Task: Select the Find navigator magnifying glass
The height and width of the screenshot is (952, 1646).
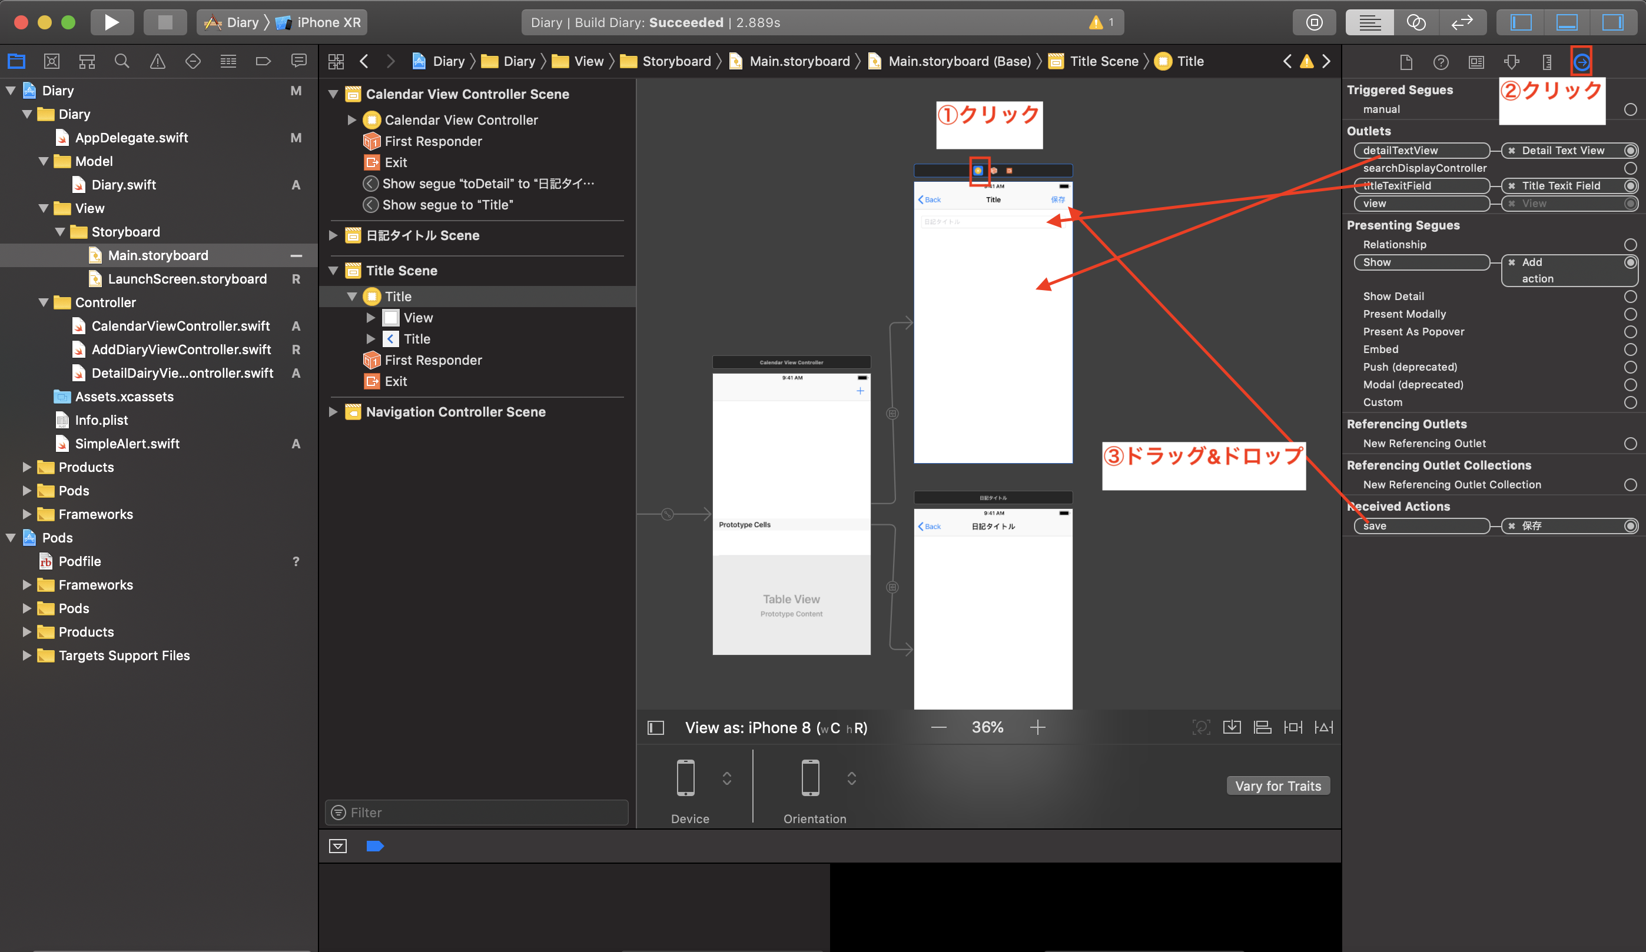Action: [x=122, y=61]
